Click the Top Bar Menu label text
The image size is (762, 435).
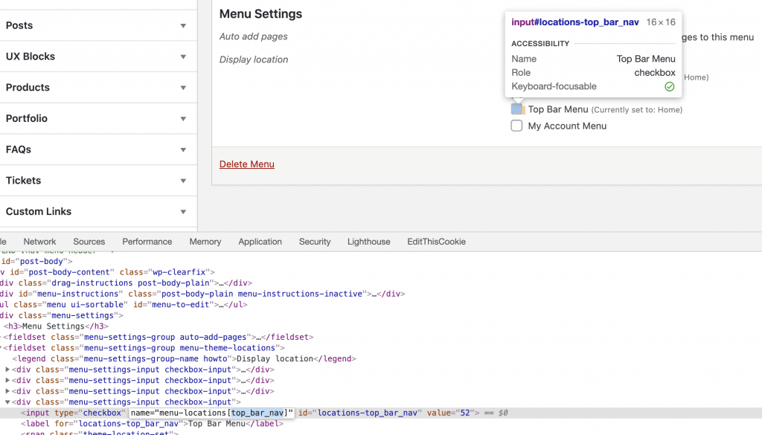pos(558,109)
